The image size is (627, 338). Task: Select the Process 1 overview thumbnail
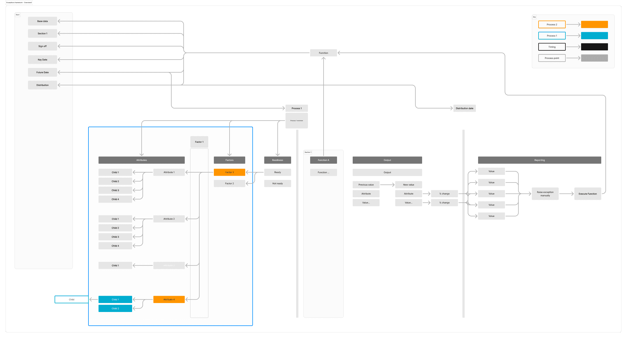pos(296,121)
